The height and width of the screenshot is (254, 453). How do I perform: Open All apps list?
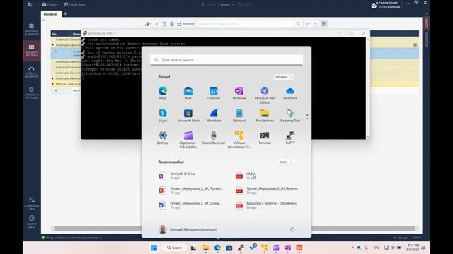284,77
